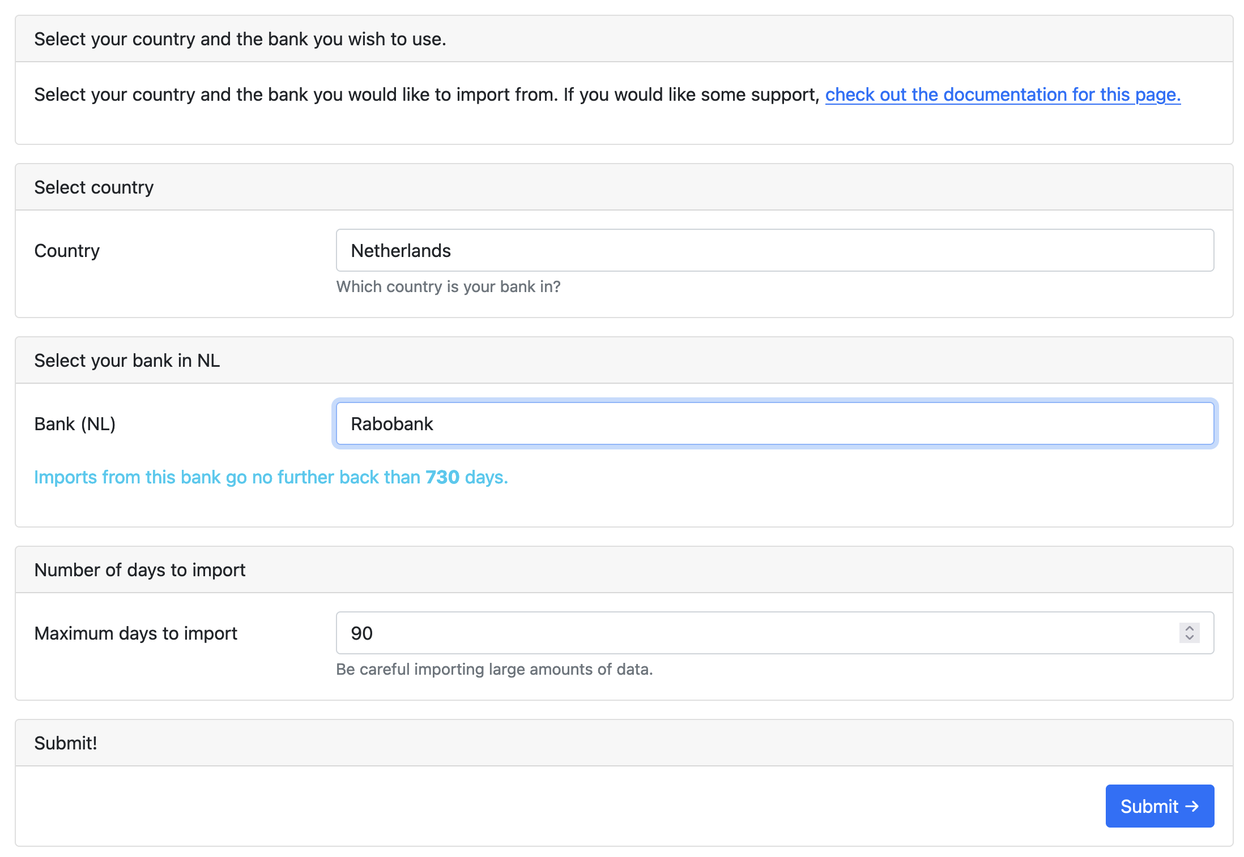Click the top header about country and bank

pyautogui.click(x=240, y=39)
